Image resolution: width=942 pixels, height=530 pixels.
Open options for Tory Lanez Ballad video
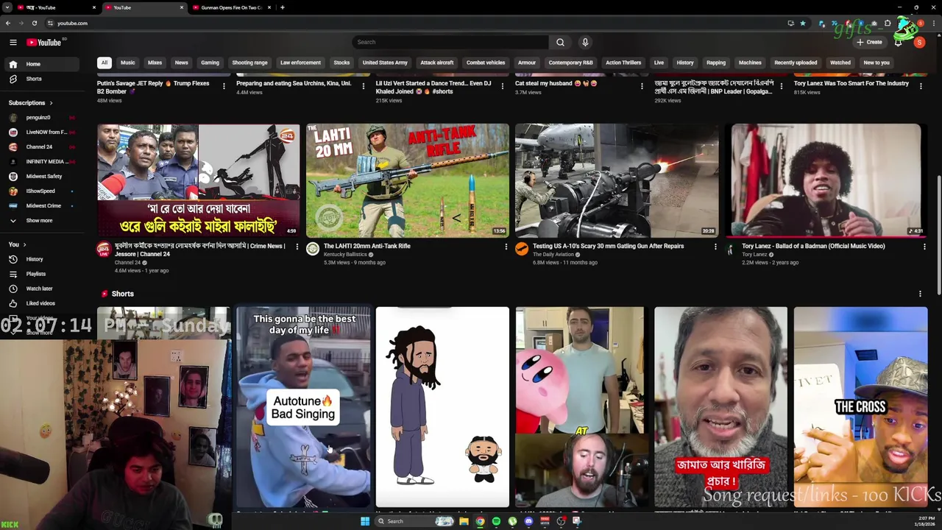point(924,247)
